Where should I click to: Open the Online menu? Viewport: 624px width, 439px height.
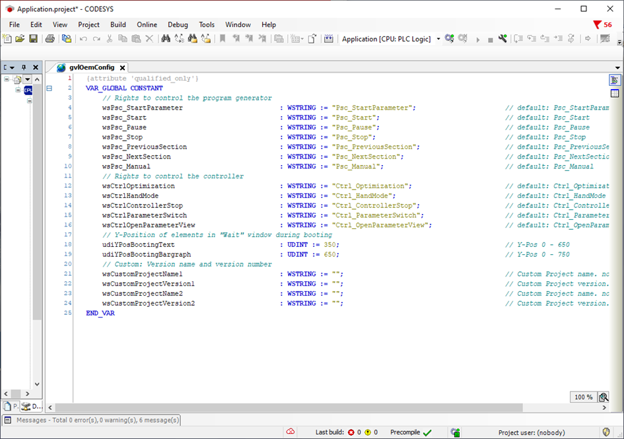147,24
